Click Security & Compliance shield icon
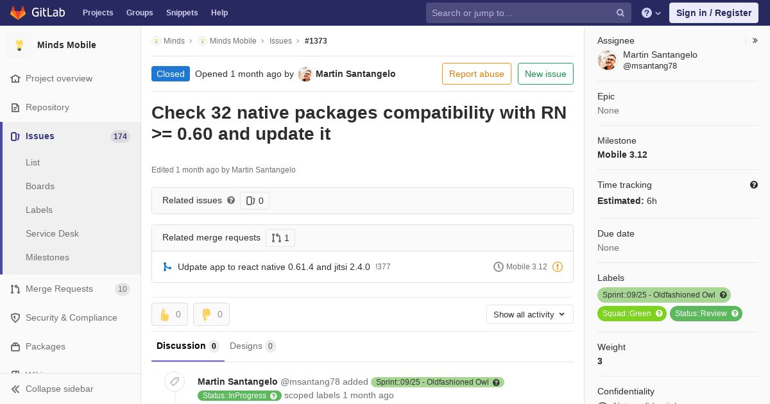Image resolution: width=770 pixels, height=404 pixels. tap(15, 317)
